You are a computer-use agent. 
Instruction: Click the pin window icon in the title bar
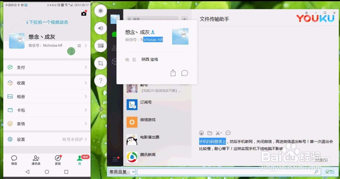pos(306,13)
